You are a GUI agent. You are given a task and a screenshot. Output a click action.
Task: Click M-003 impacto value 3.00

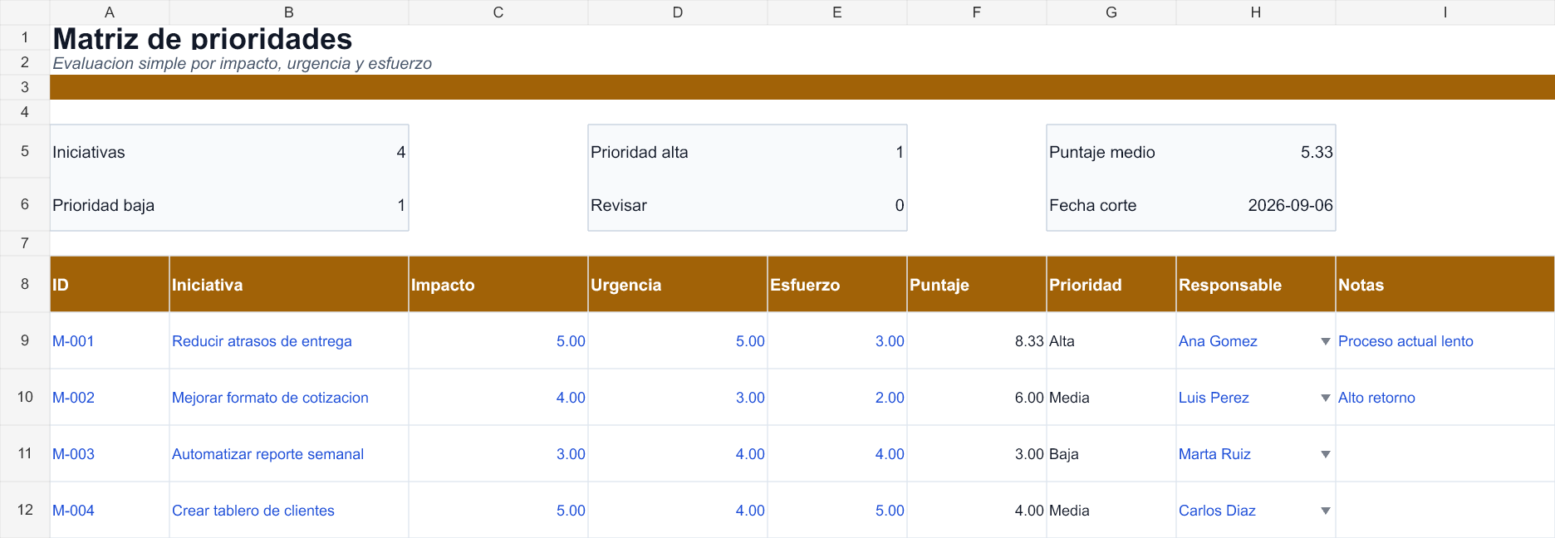[498, 454]
